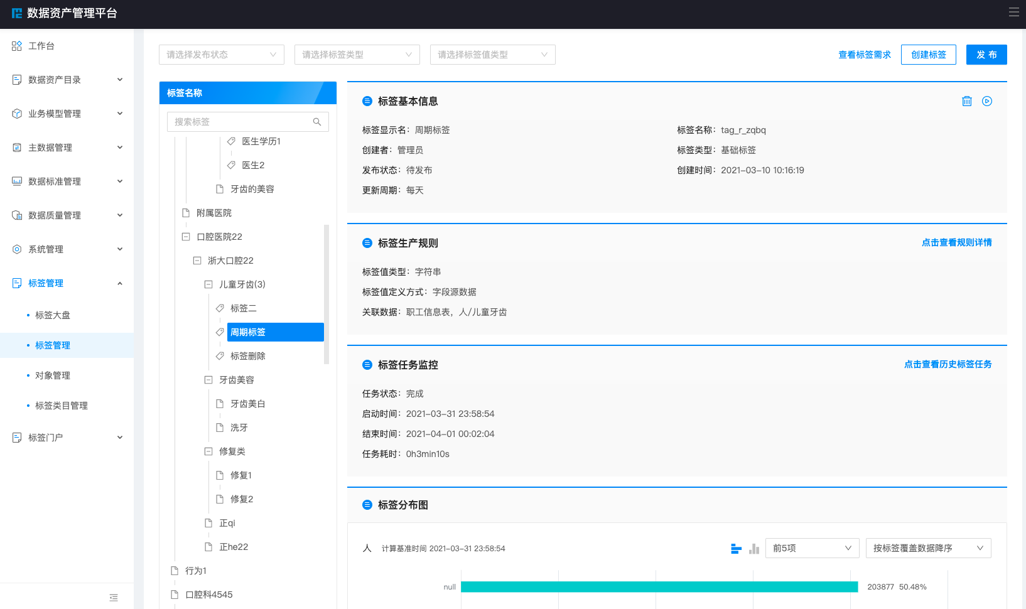Open the 请选择发布状态 dropdown
The width and height of the screenshot is (1026, 609).
point(222,55)
